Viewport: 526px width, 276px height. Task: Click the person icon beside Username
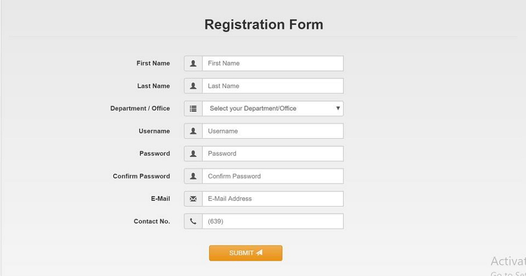tap(193, 131)
